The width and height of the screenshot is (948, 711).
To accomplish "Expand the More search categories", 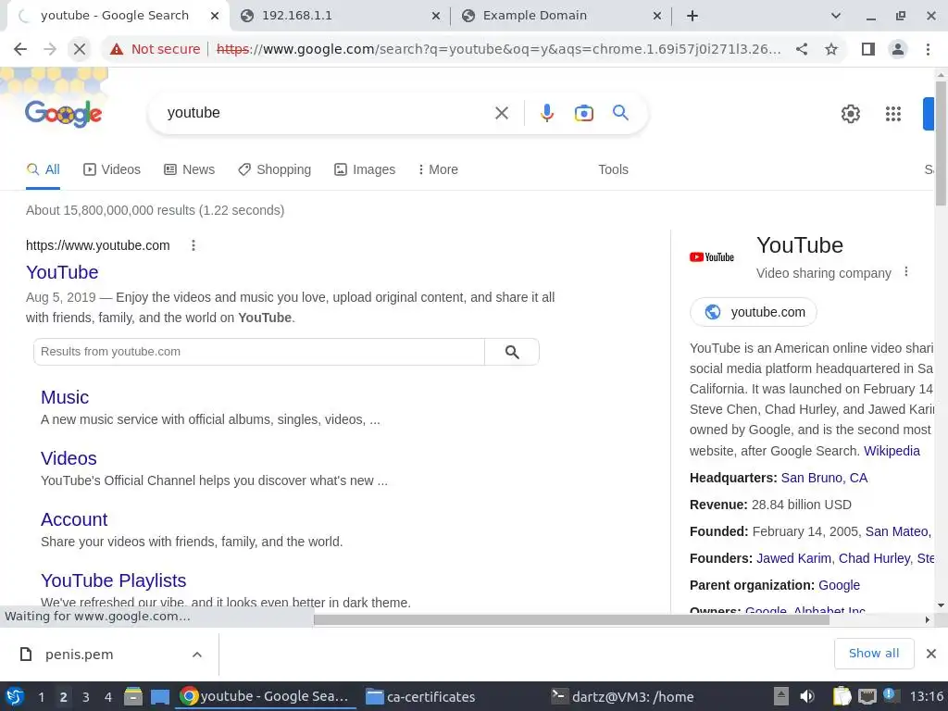I will pyautogui.click(x=438, y=170).
